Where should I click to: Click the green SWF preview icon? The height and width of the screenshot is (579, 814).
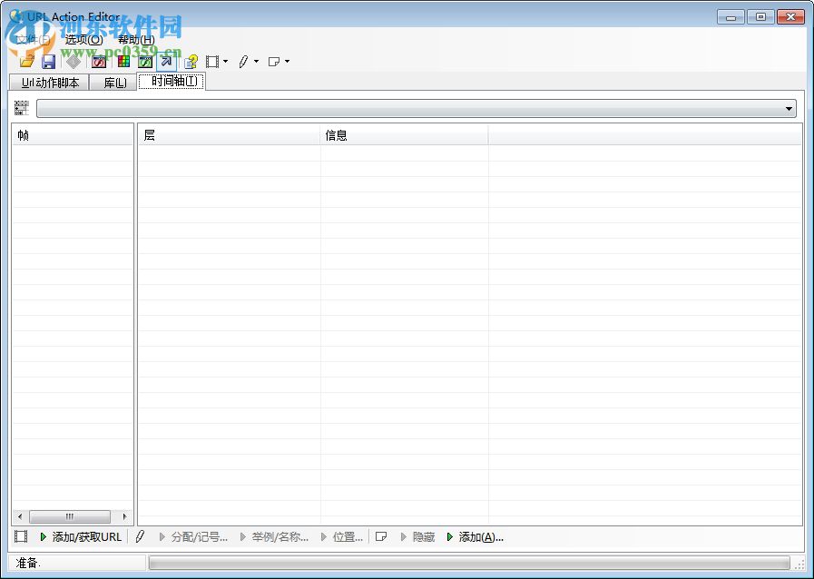coord(145,62)
